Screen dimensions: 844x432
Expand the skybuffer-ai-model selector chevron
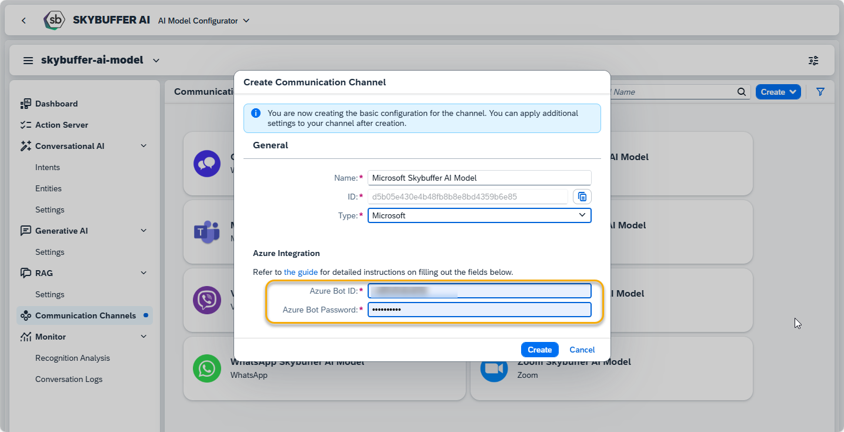coord(156,60)
